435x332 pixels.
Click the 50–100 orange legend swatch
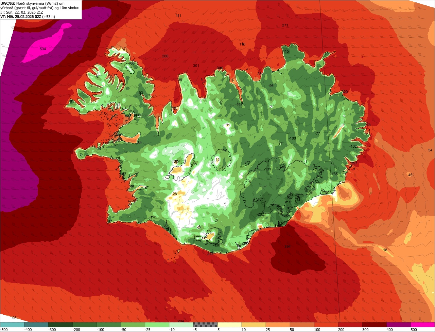[x=302, y=325]
